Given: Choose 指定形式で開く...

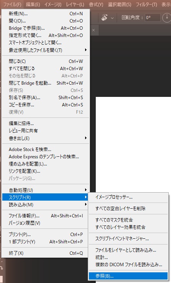Looking at the screenshot, I should pyautogui.click(x=46, y=35).
